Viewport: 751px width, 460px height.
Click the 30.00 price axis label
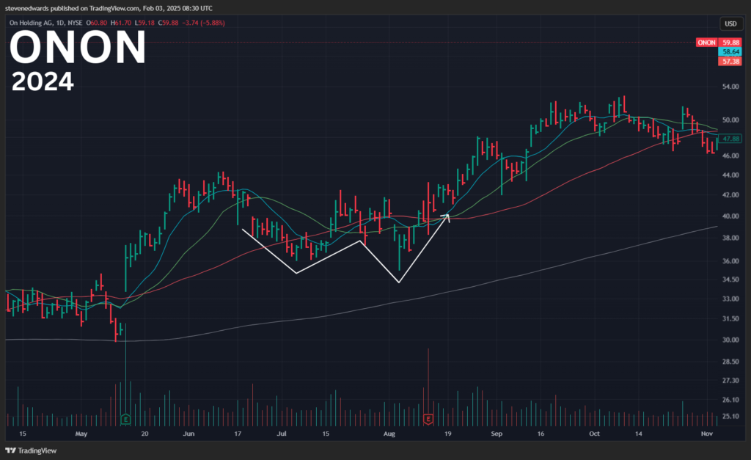click(x=730, y=340)
